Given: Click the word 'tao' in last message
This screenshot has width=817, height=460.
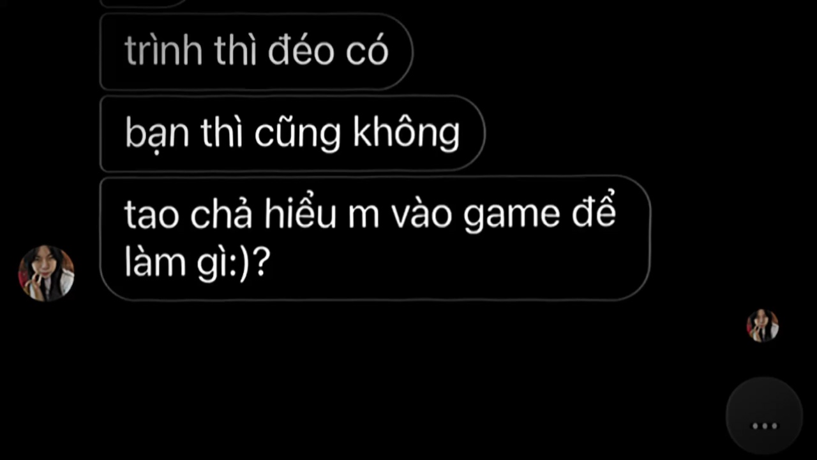Looking at the screenshot, I should click(152, 216).
